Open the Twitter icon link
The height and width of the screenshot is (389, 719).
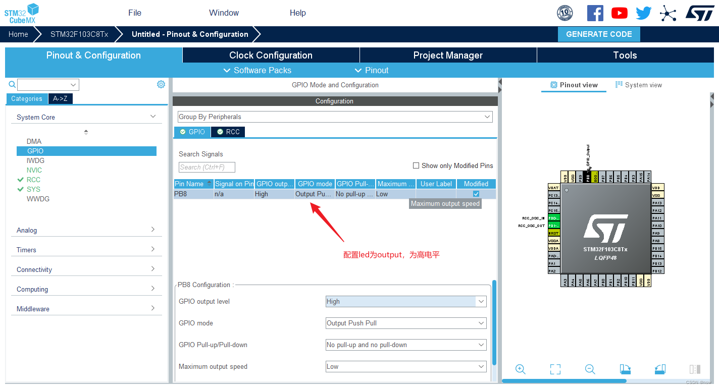point(643,13)
